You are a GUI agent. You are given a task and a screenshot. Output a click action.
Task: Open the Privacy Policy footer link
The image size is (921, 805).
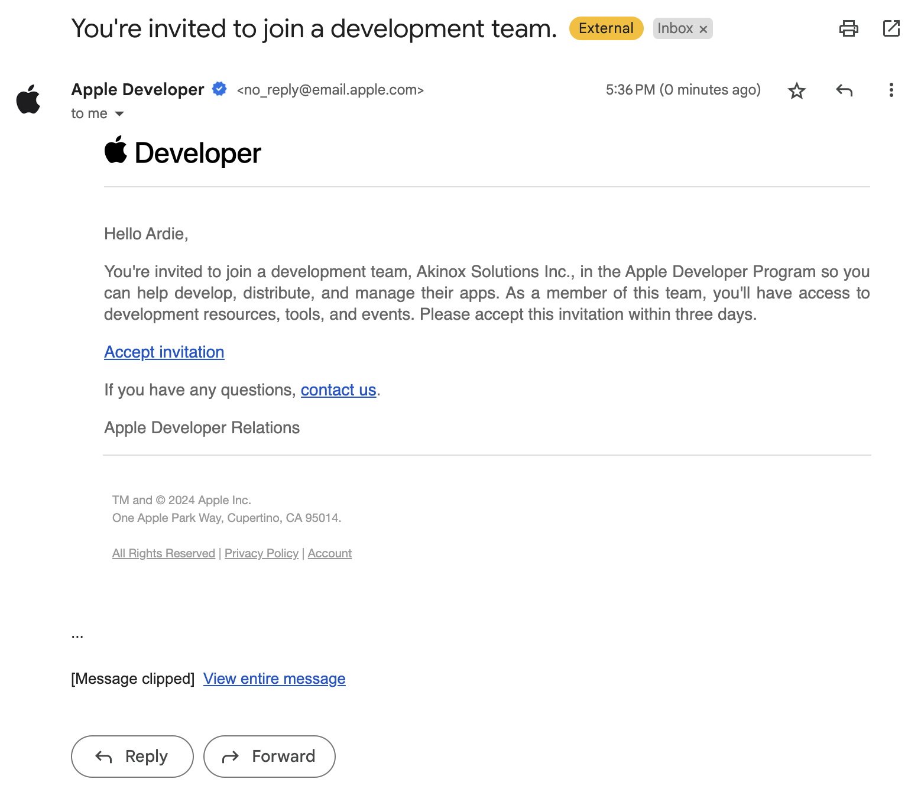click(261, 553)
